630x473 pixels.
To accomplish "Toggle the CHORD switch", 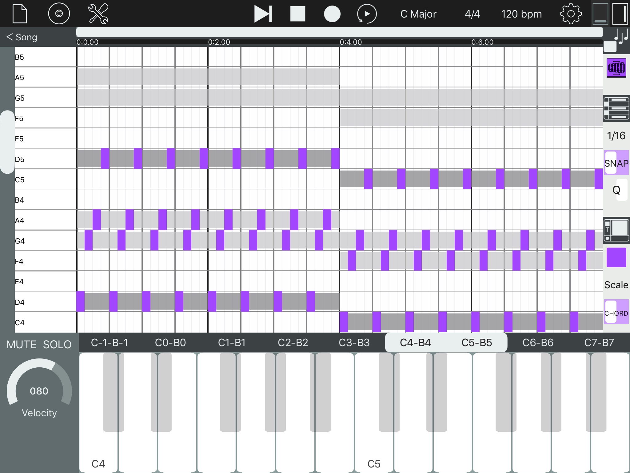I will [616, 312].
